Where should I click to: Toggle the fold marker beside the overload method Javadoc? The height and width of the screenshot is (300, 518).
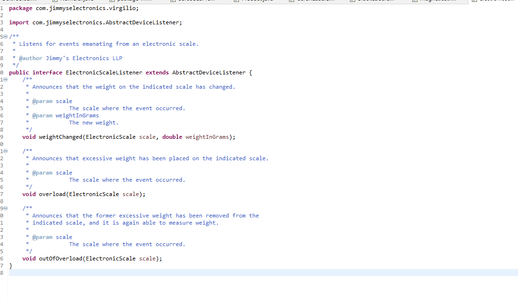[x=5, y=151]
